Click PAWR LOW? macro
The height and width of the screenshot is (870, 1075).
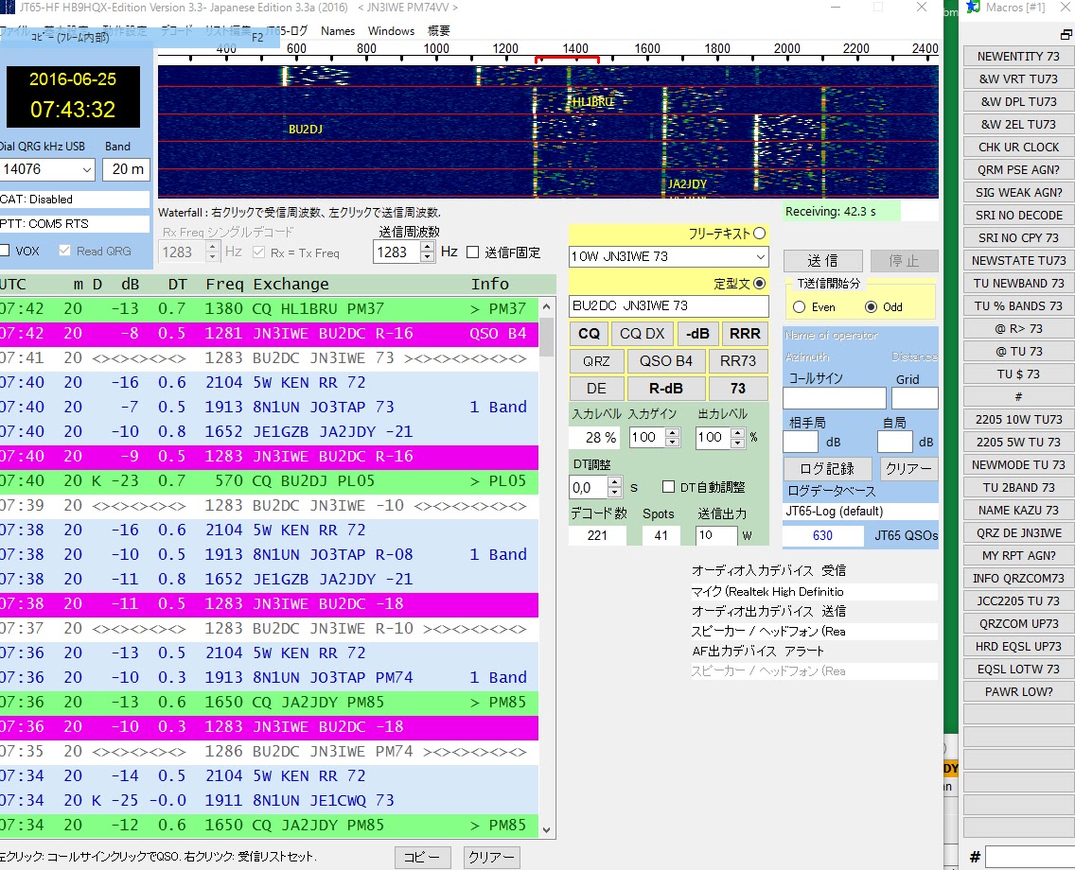1018,691
